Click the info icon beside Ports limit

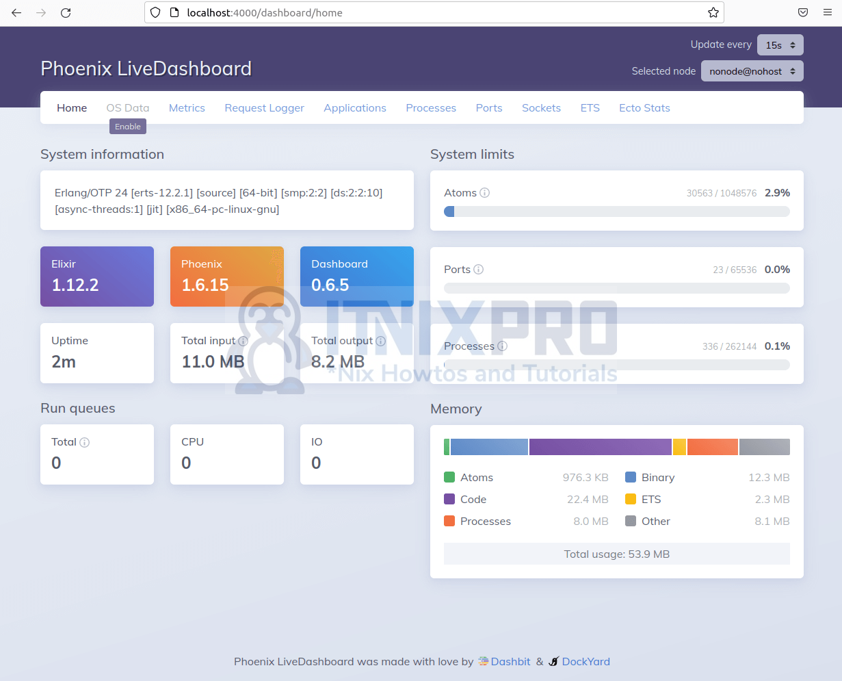479,270
